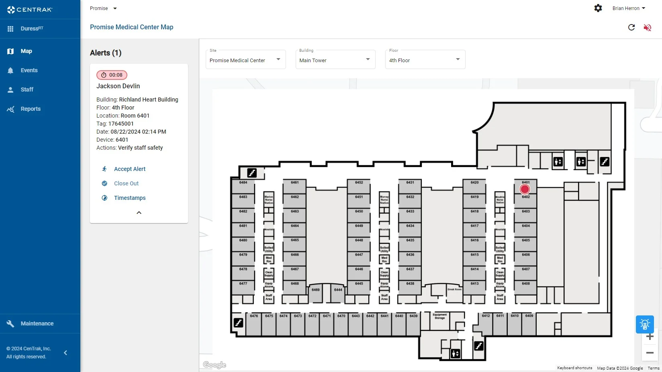Click the Map book icon in sidebar
This screenshot has width=662, height=372.
tap(10, 51)
